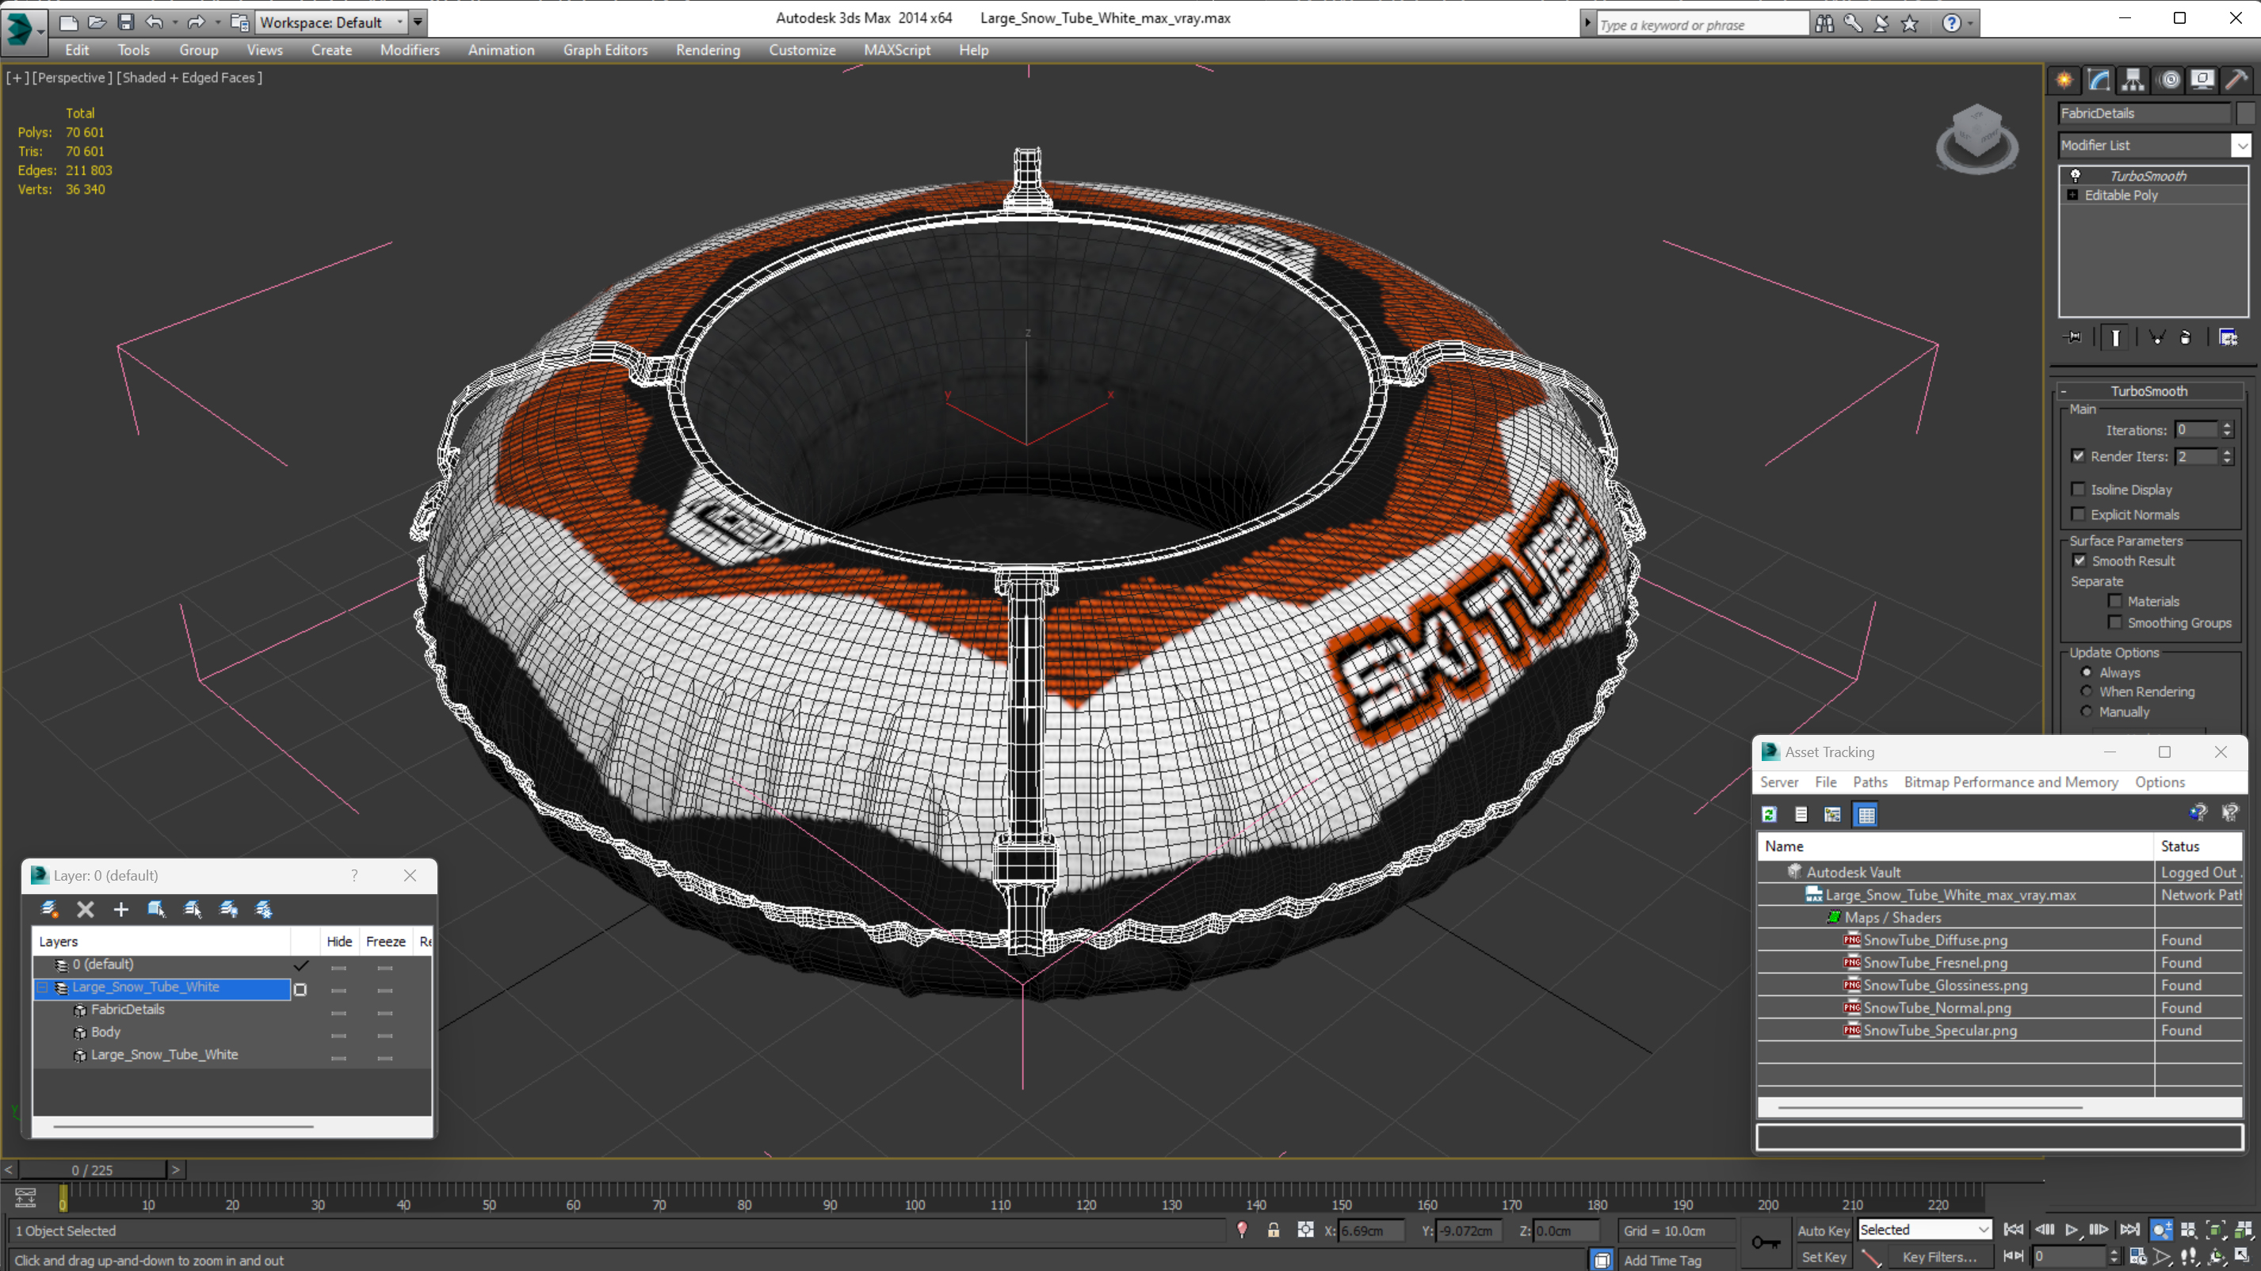Click the Pin Stack icon
Screen dimensions: 2261x1271
pyautogui.click(x=2073, y=337)
